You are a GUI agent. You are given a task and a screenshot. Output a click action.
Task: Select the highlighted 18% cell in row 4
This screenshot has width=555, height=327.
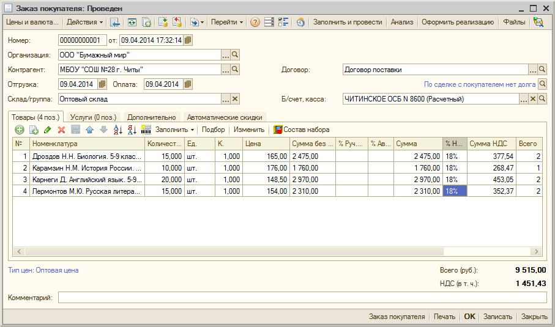click(x=455, y=191)
